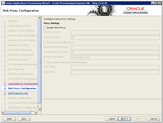Select System Port Allocation step
Viewport: 163px width, 123px height.
[x=20, y=50]
